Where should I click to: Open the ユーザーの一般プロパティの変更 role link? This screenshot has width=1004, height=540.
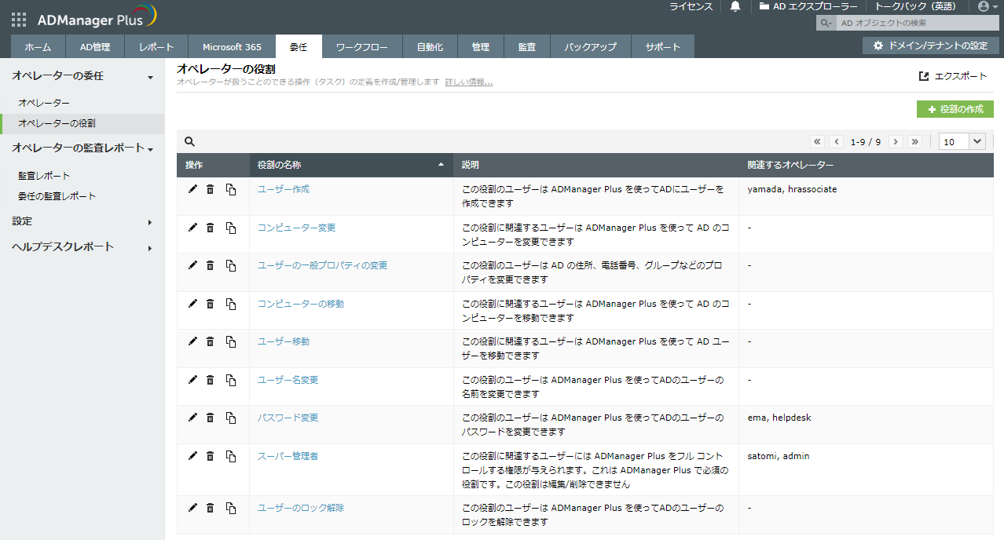point(322,265)
